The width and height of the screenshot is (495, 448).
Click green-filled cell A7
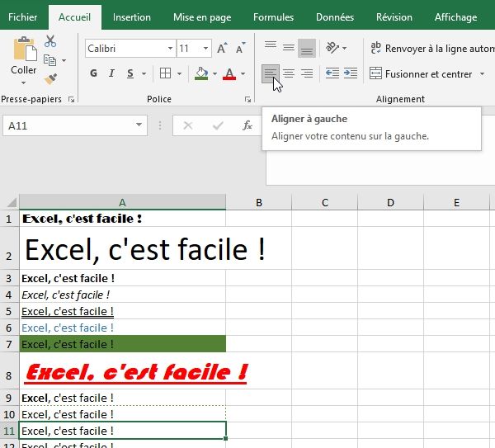122,344
